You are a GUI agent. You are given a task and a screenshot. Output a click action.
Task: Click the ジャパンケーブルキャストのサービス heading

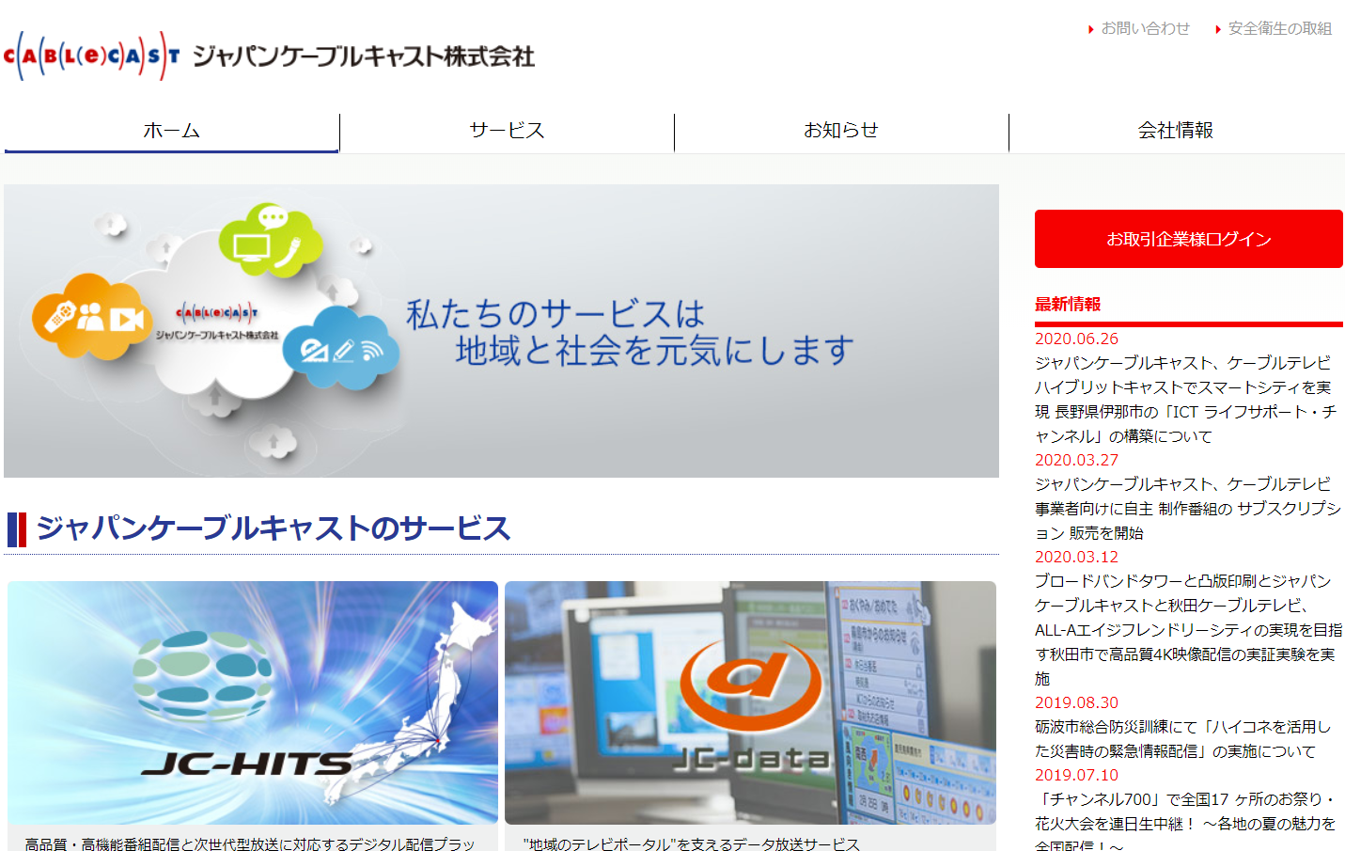[274, 528]
